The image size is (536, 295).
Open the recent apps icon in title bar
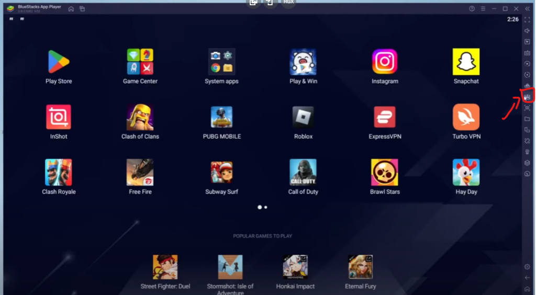82,9
